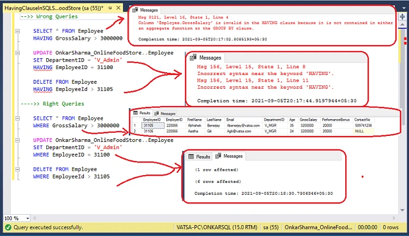Open Messages tab above the Msg 8121 error
This screenshot has height=236, width=409.
pyautogui.click(x=145, y=10)
